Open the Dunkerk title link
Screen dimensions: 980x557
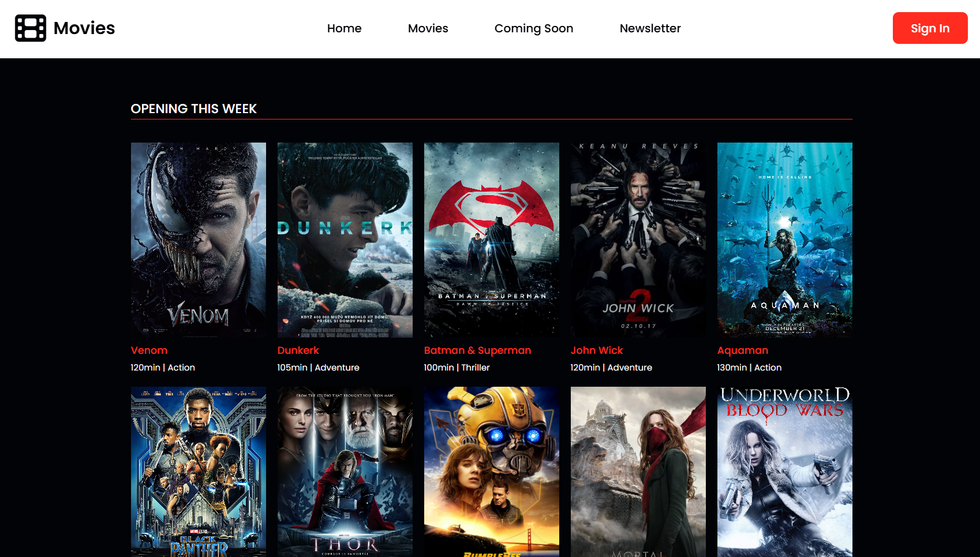[298, 350]
